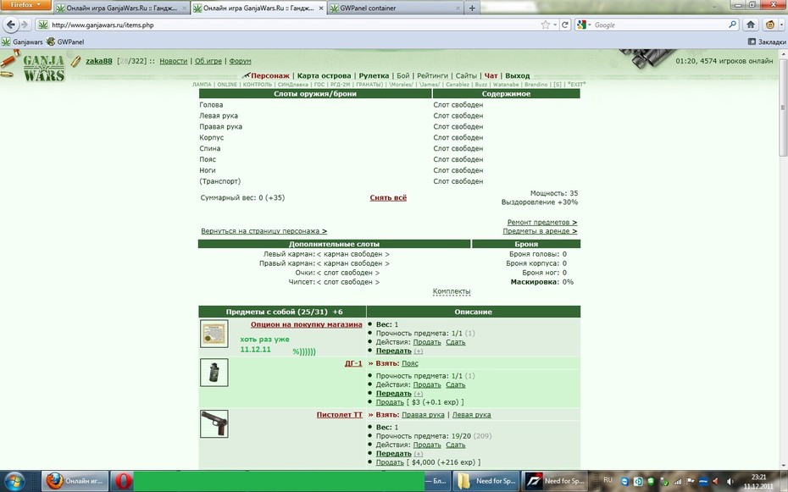The width and height of the screenshot is (788, 492).
Task: Click Передать for the ДГ-1 item
Action: coord(393,394)
